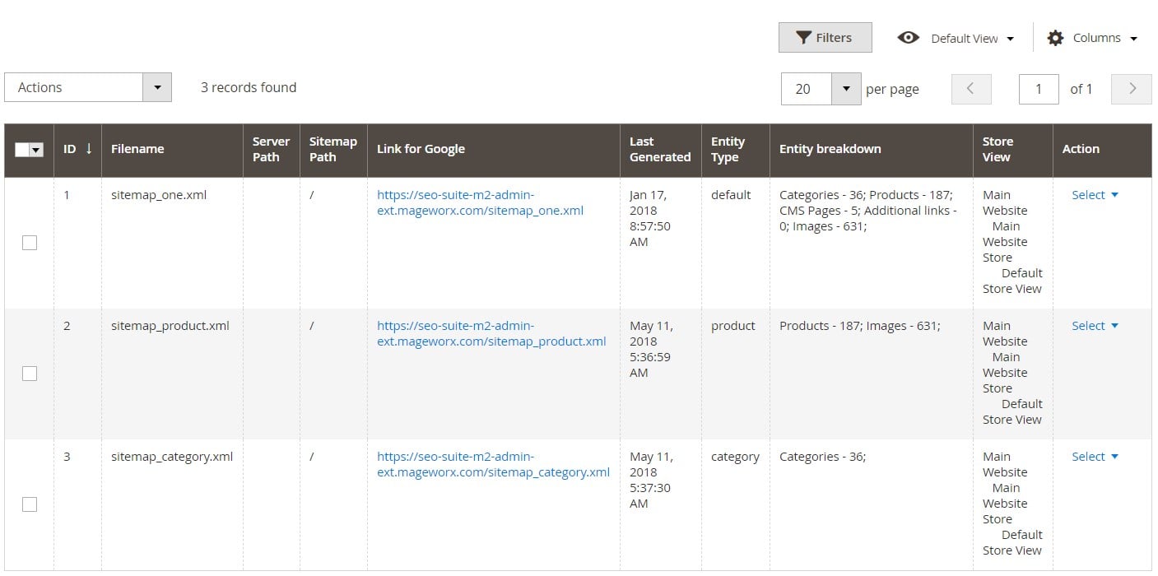Open the Select action for sitemap_category.xml
1158x576 pixels.
click(1095, 457)
